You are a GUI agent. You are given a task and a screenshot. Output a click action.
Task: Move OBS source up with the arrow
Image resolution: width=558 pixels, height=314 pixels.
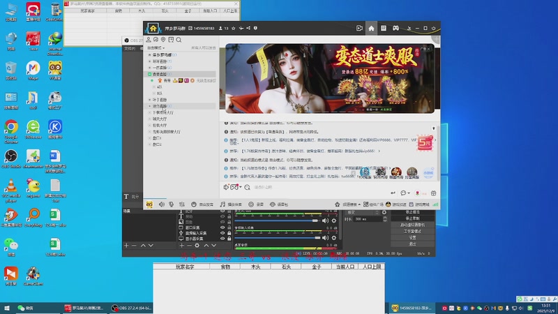pyautogui.click(x=206, y=246)
